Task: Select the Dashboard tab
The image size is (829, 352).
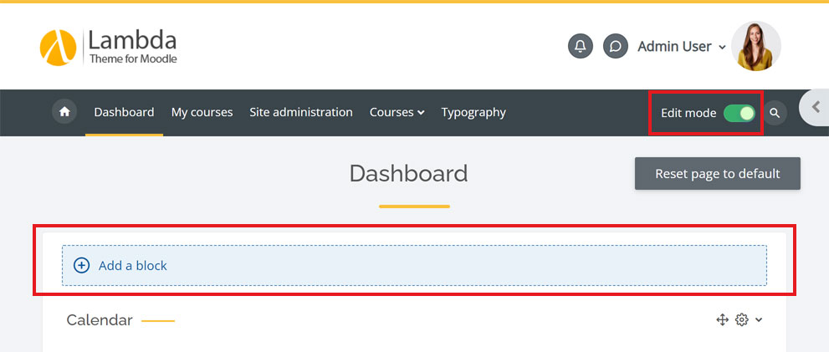Action: (x=124, y=112)
